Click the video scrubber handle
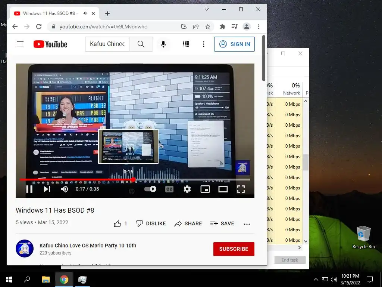The width and height of the screenshot is (382, 287). [x=133, y=180]
